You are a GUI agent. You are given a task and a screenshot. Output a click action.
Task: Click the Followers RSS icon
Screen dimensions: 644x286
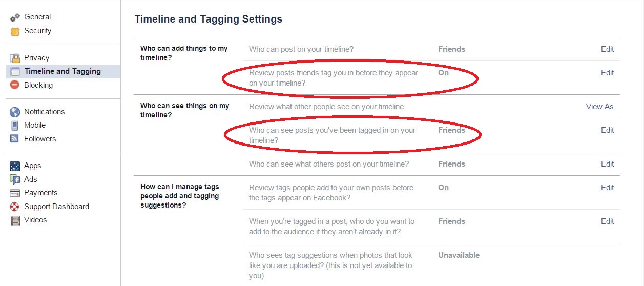point(15,139)
